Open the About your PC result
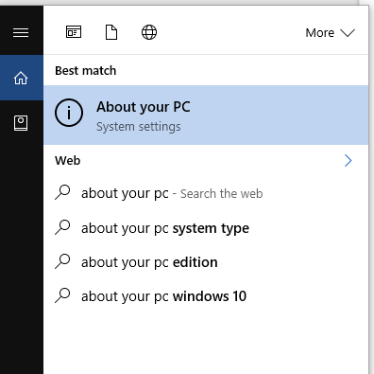Screen dimensions: 374x374 (206, 115)
